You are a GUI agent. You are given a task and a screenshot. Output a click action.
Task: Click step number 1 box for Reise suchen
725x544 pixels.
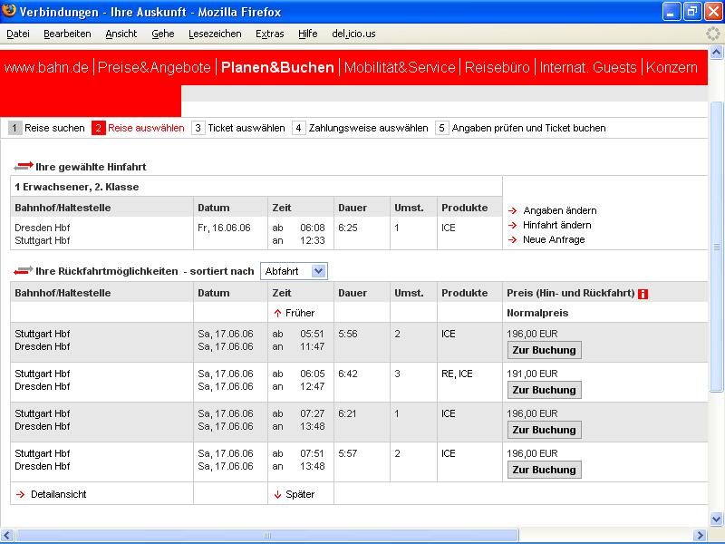14,128
